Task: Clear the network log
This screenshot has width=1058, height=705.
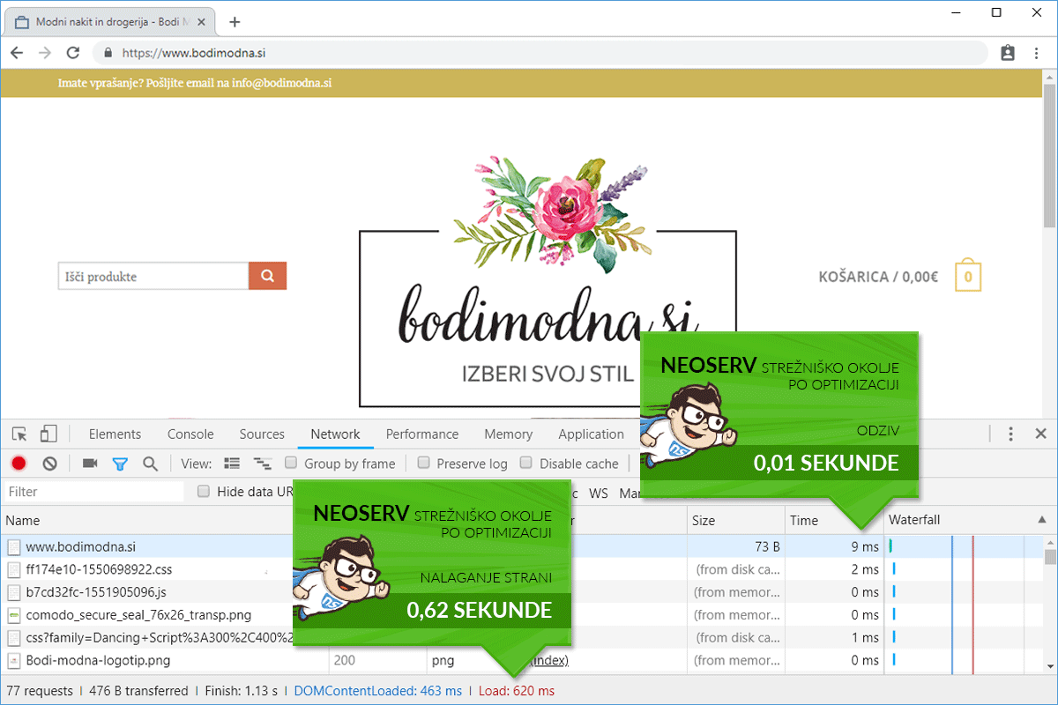Action: pos(50,464)
